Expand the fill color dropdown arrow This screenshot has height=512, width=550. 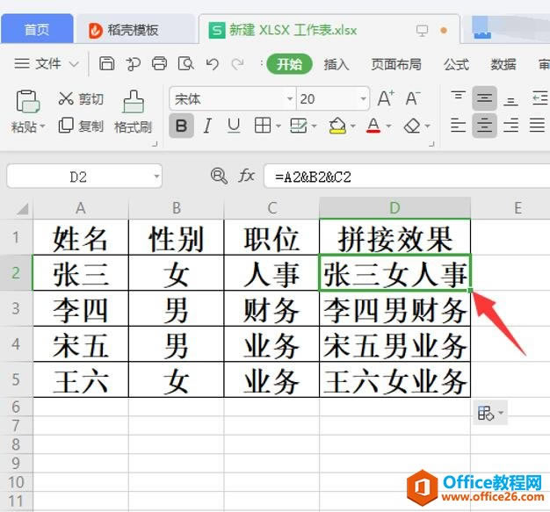pyautogui.click(x=353, y=126)
